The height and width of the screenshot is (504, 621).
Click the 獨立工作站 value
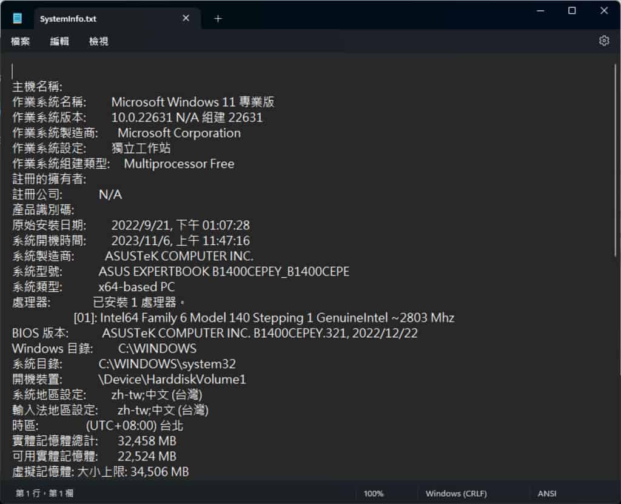pyautogui.click(x=141, y=149)
